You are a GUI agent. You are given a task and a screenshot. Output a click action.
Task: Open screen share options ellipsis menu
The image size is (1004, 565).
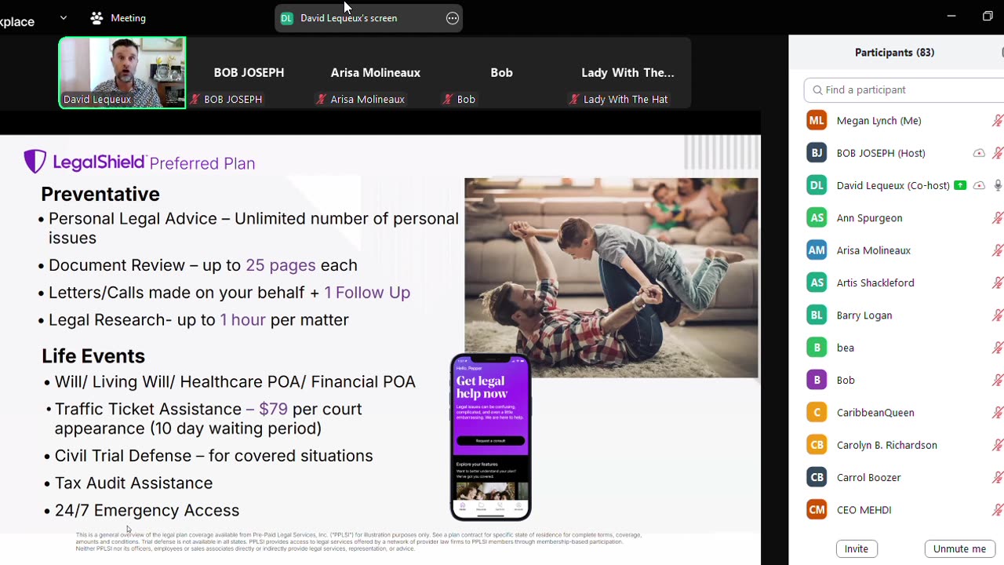tap(453, 18)
